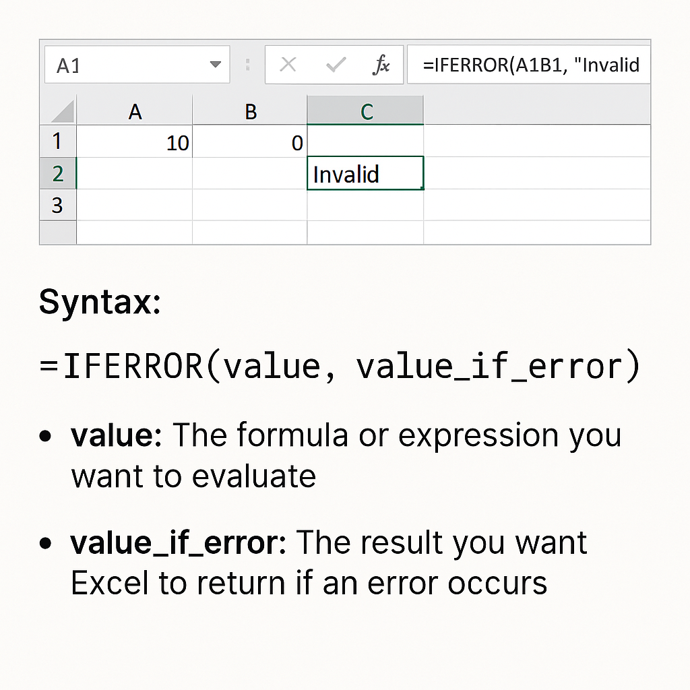
Task: Expand the Name Box dropdown arrow
Action: [x=215, y=65]
